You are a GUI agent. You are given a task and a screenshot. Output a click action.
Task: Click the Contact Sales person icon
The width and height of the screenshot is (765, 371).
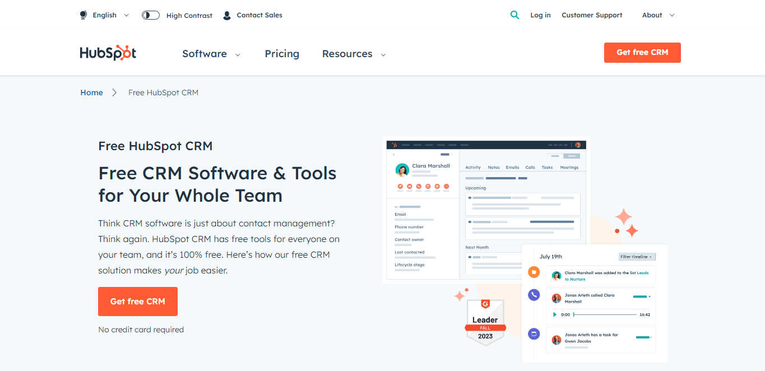click(226, 15)
